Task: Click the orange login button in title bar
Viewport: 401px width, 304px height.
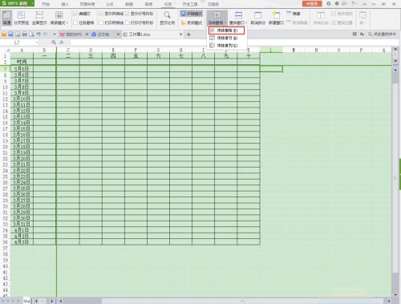Action: [312, 3]
